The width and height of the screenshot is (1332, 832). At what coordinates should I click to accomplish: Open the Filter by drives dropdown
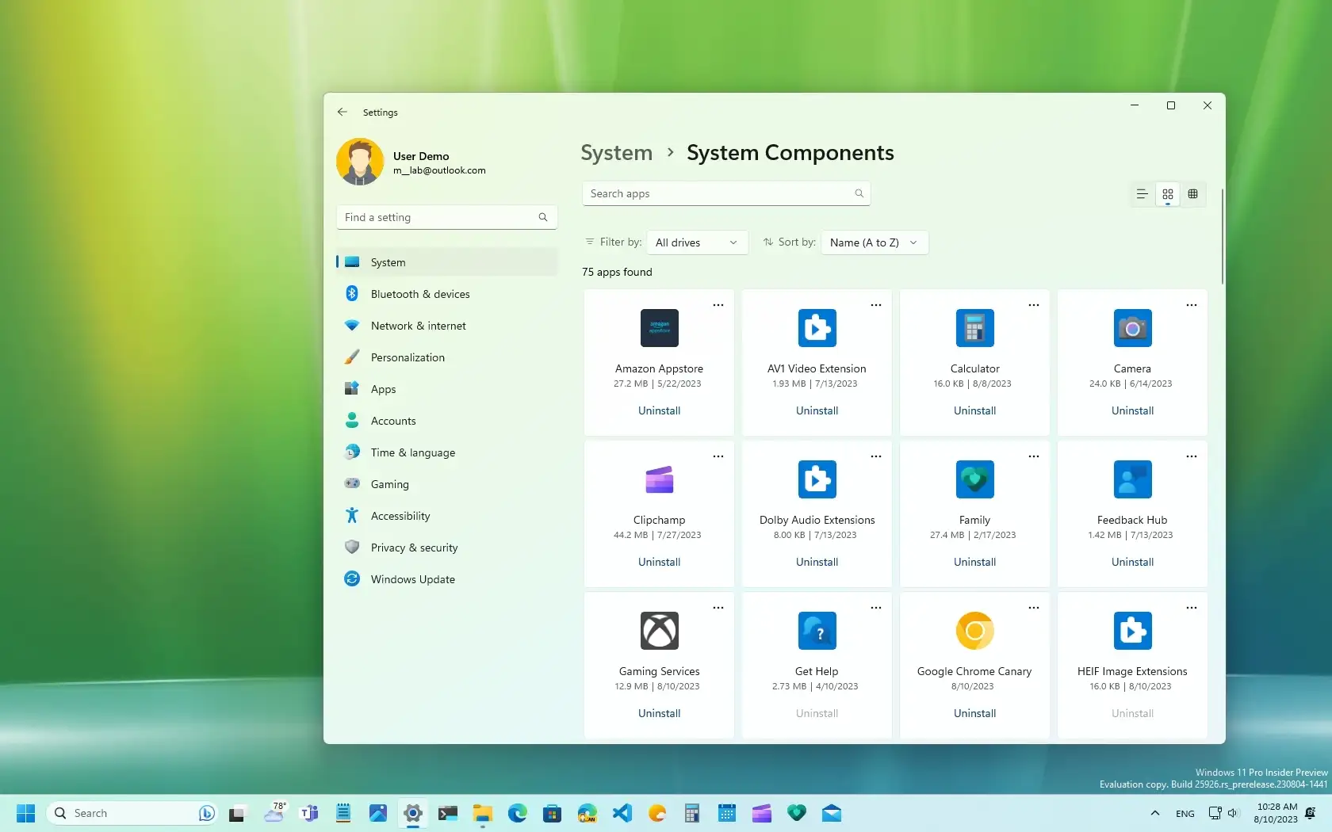[696, 242]
